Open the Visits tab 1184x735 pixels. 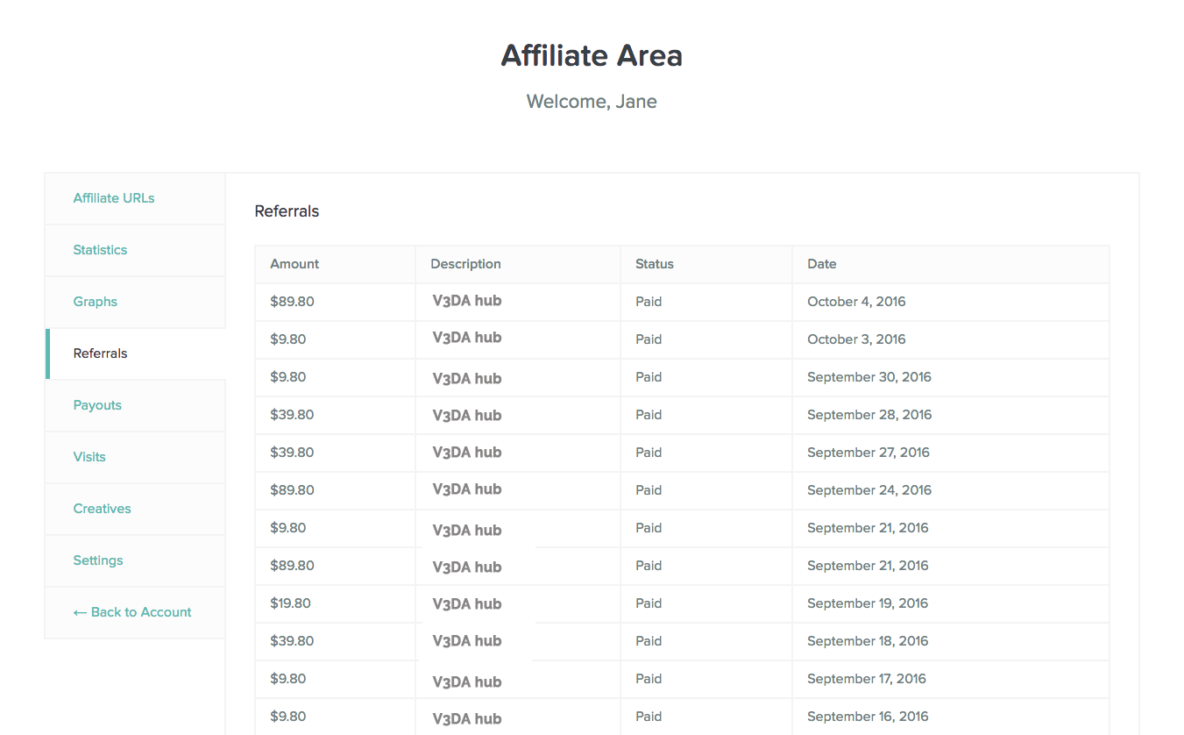(x=89, y=457)
